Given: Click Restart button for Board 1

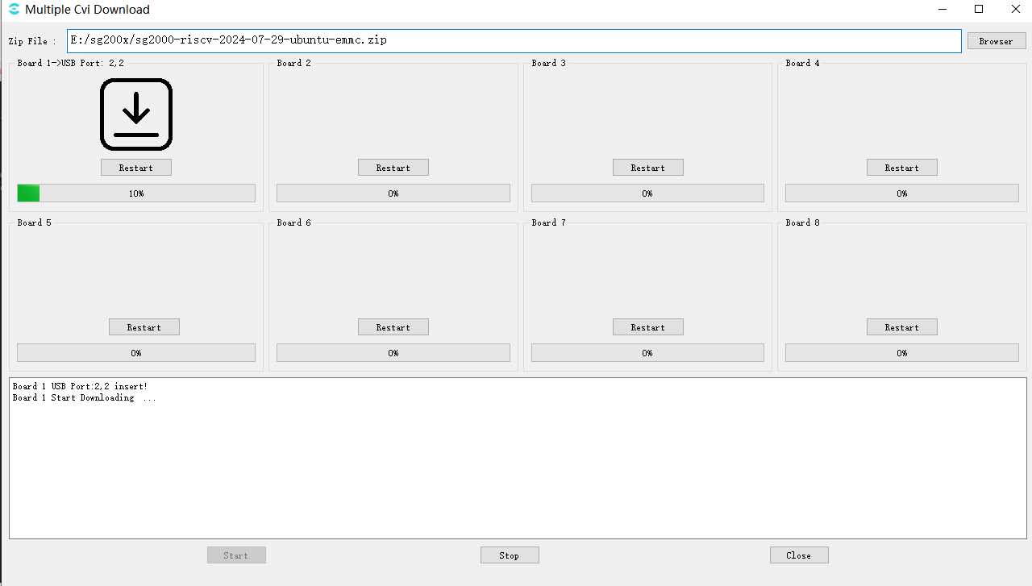Looking at the screenshot, I should [136, 168].
